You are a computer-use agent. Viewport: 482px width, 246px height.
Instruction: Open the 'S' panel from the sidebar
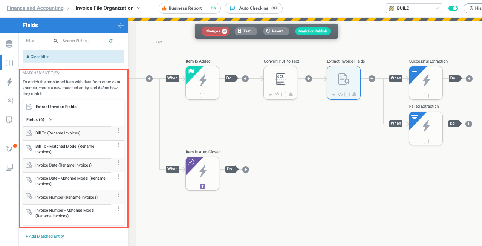[x=9, y=100]
